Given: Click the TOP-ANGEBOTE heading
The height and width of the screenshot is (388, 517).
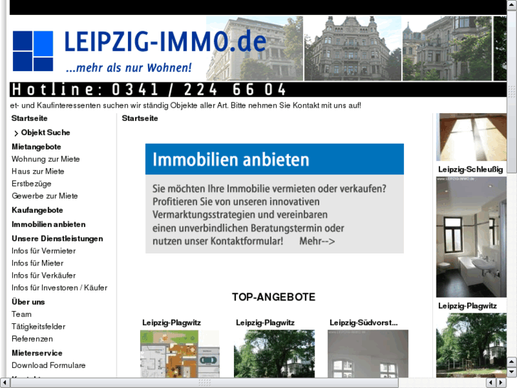Looking at the screenshot, I should point(274,297).
